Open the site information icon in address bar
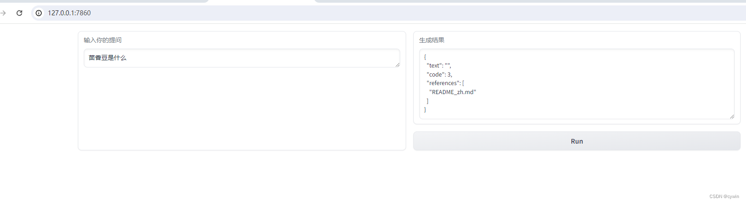746x203 pixels. point(39,13)
